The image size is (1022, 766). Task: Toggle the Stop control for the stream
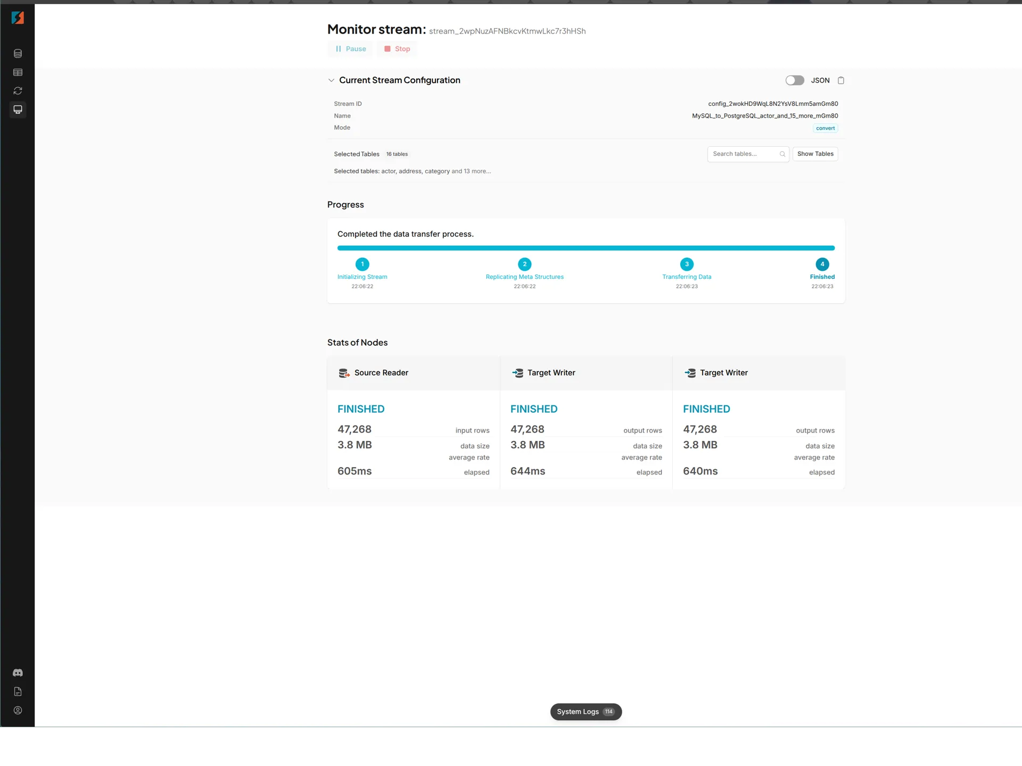[397, 48]
